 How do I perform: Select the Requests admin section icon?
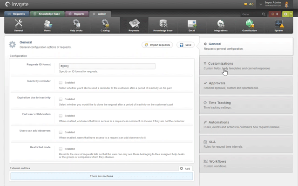coord(134,23)
